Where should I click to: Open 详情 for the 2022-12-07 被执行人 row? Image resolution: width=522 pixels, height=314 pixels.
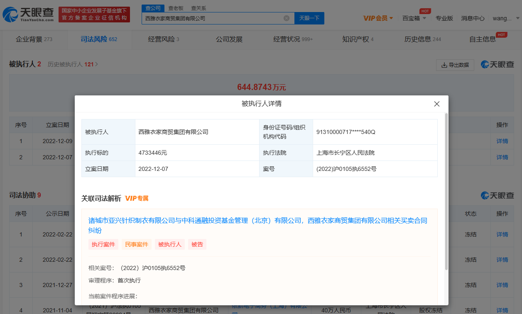502,157
